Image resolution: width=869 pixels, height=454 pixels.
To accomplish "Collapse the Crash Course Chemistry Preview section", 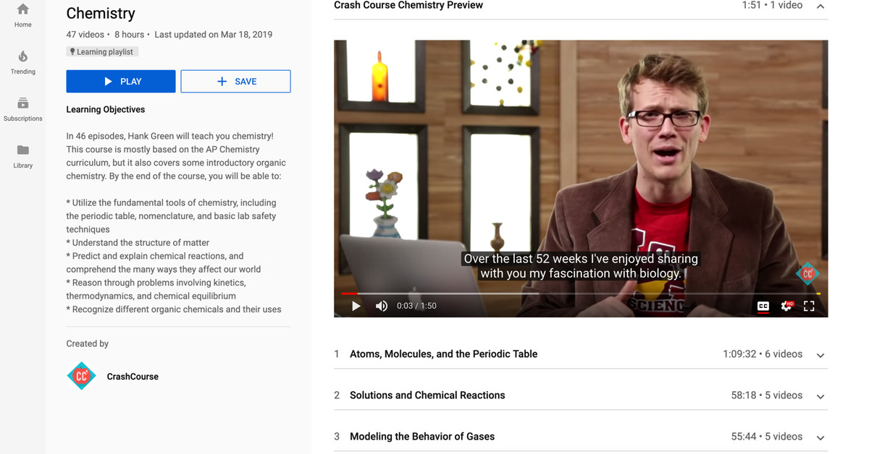I will 820,6.
